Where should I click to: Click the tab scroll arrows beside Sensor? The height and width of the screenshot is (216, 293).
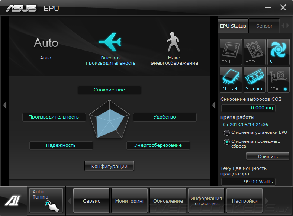285,25
